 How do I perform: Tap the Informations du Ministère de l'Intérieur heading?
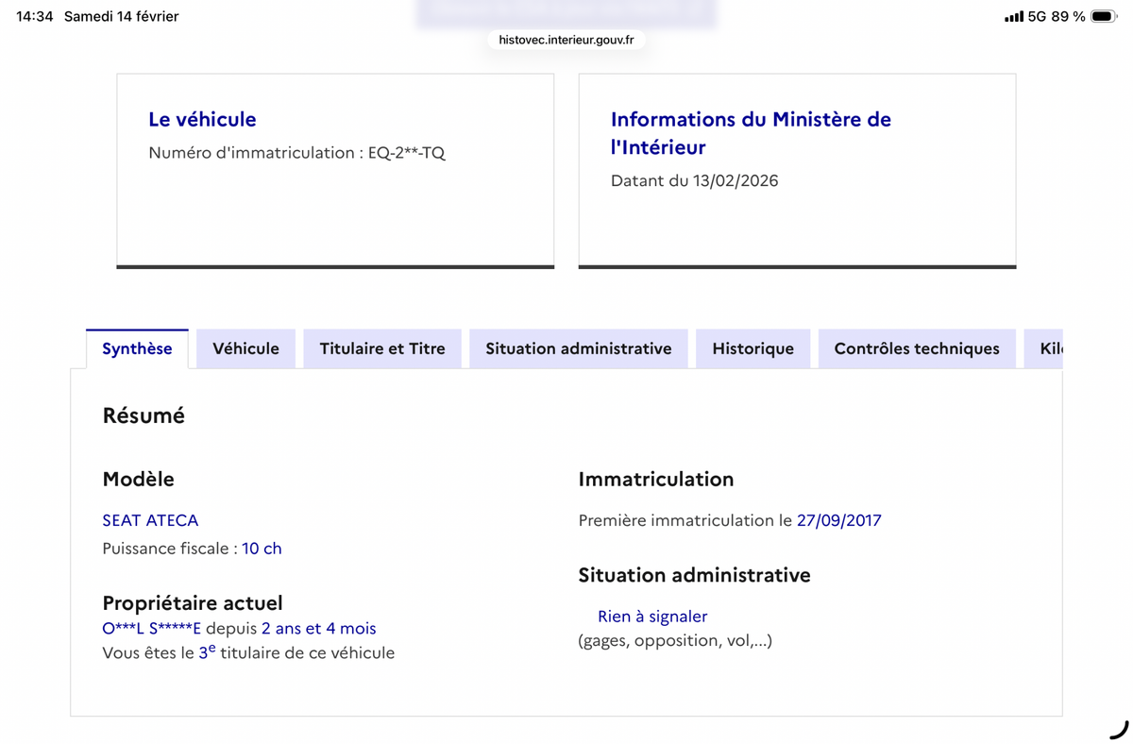(751, 132)
